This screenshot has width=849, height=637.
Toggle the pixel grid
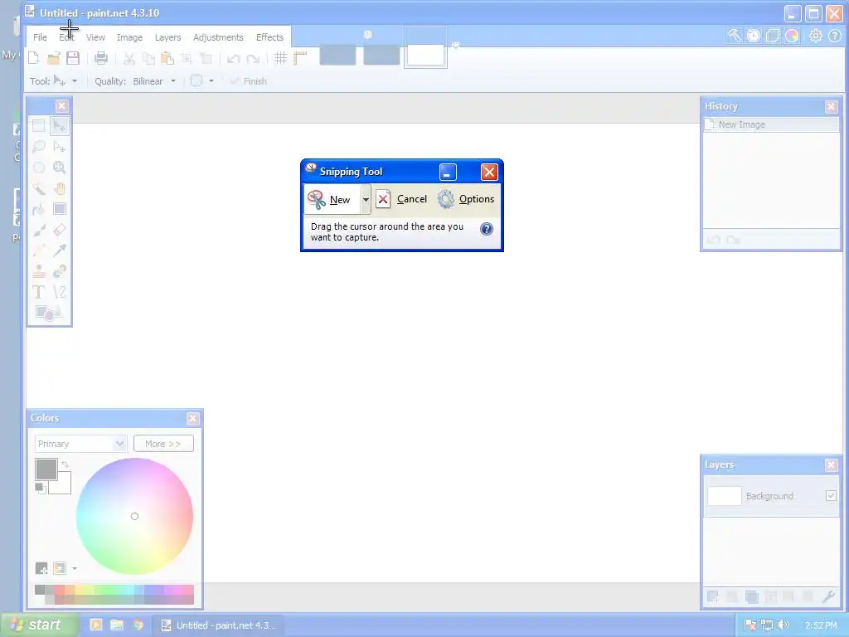(x=280, y=58)
